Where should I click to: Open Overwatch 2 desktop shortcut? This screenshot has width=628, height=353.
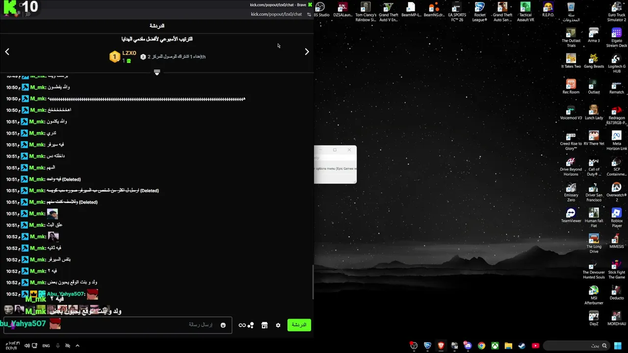617,192
